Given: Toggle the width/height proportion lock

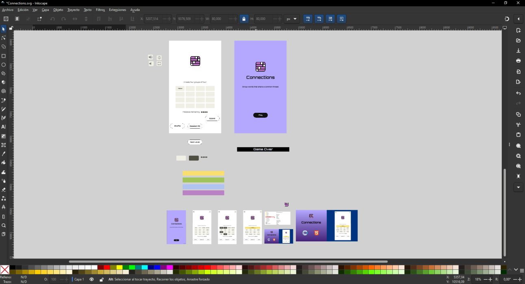Looking at the screenshot, I should click(244, 19).
